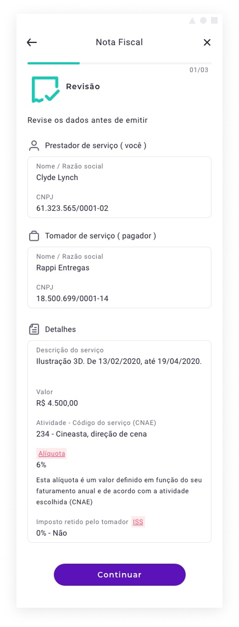The width and height of the screenshot is (239, 627).
Task: Click the green Revisão checkmark icon
Action: pos(46,90)
